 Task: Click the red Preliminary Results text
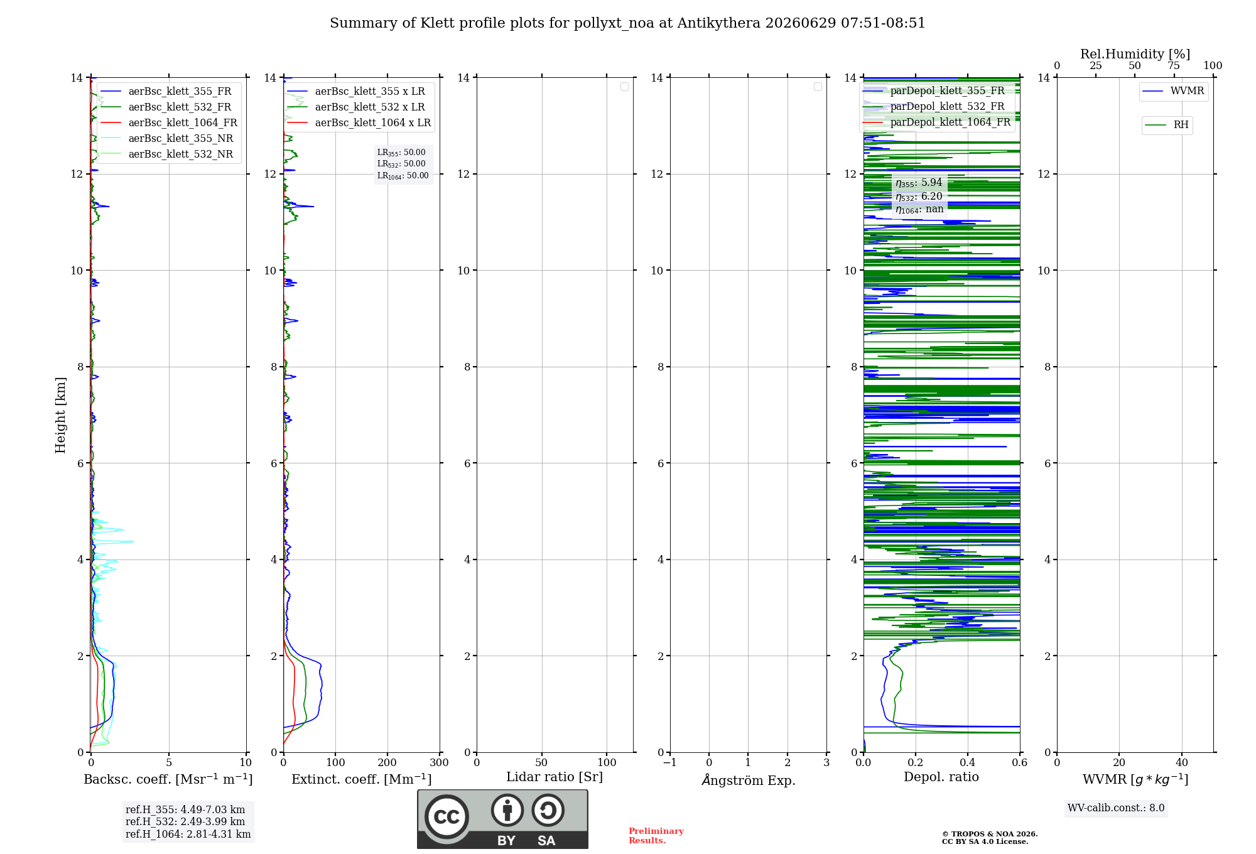click(x=656, y=836)
